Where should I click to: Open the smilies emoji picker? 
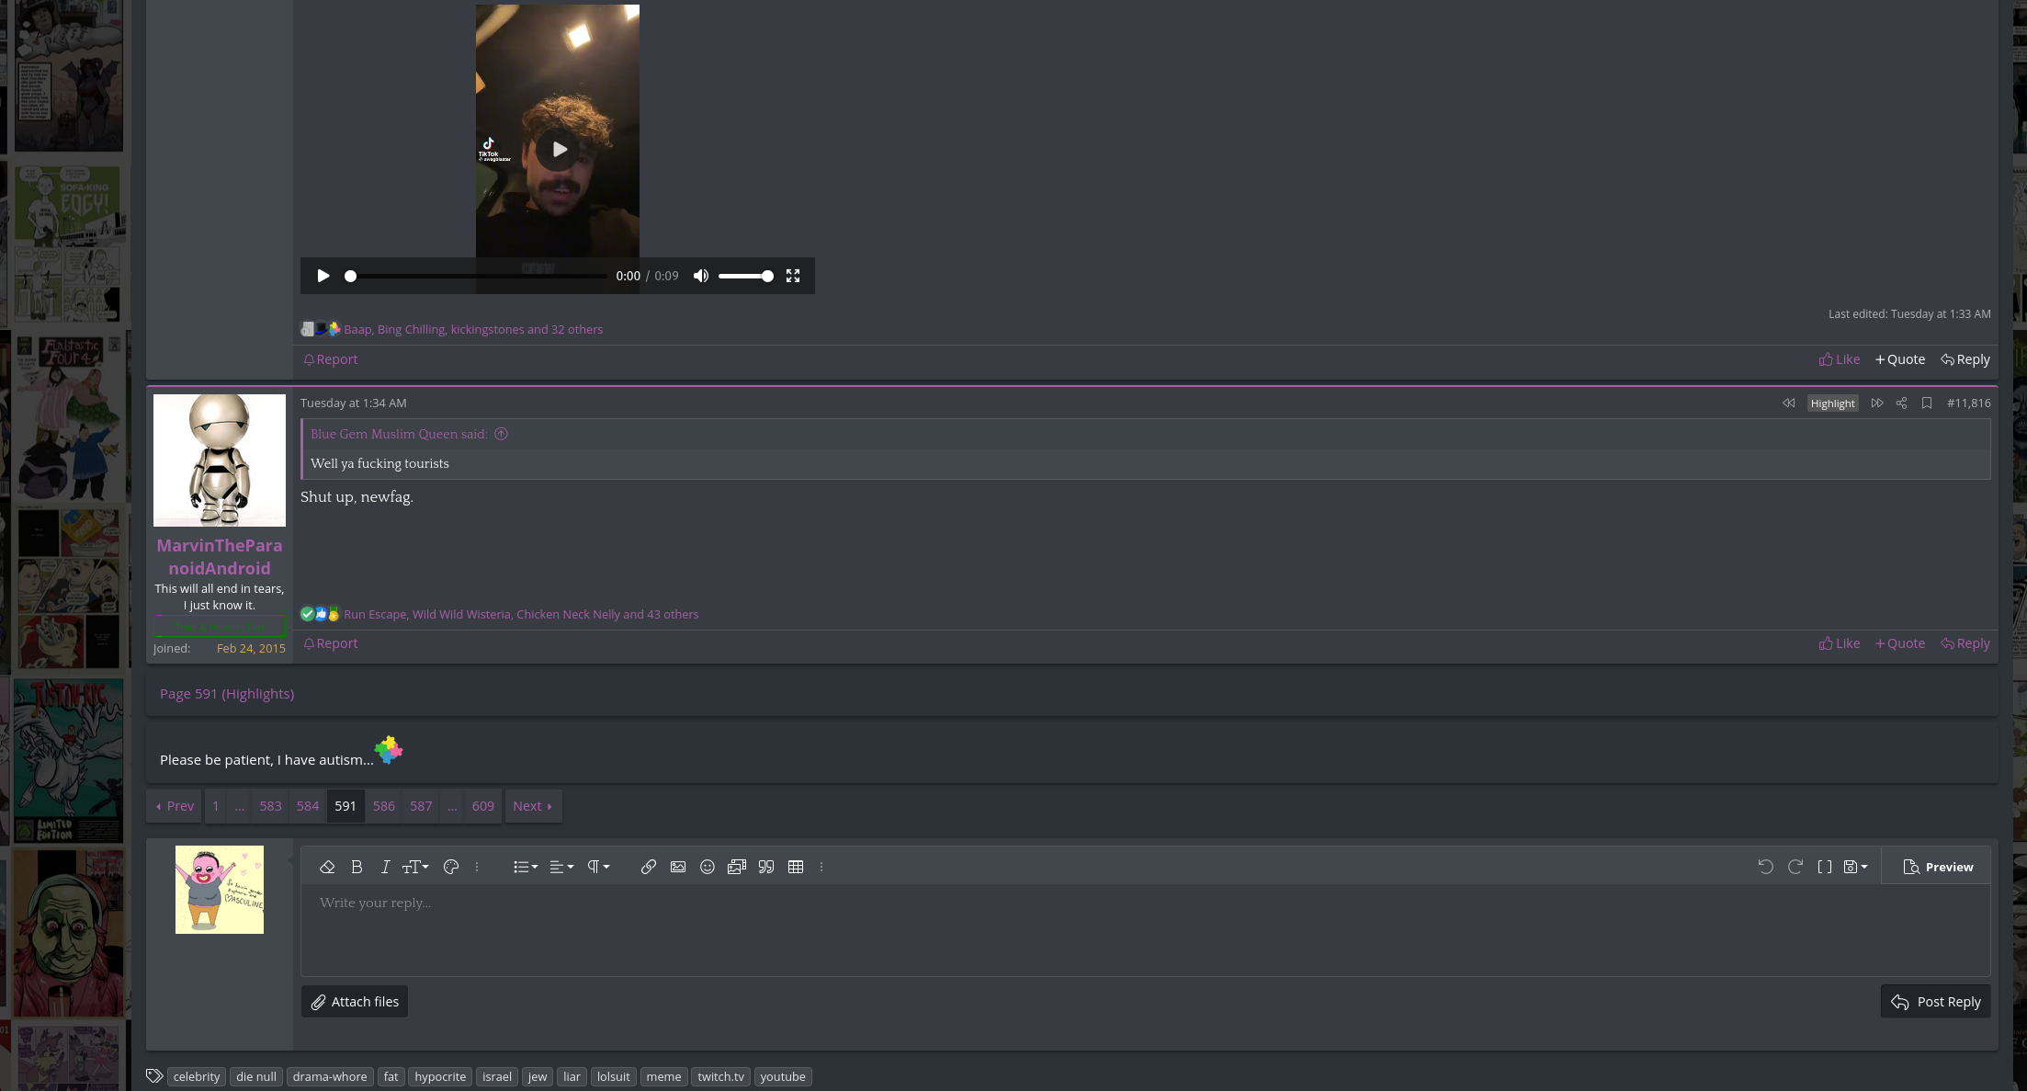coord(708,867)
